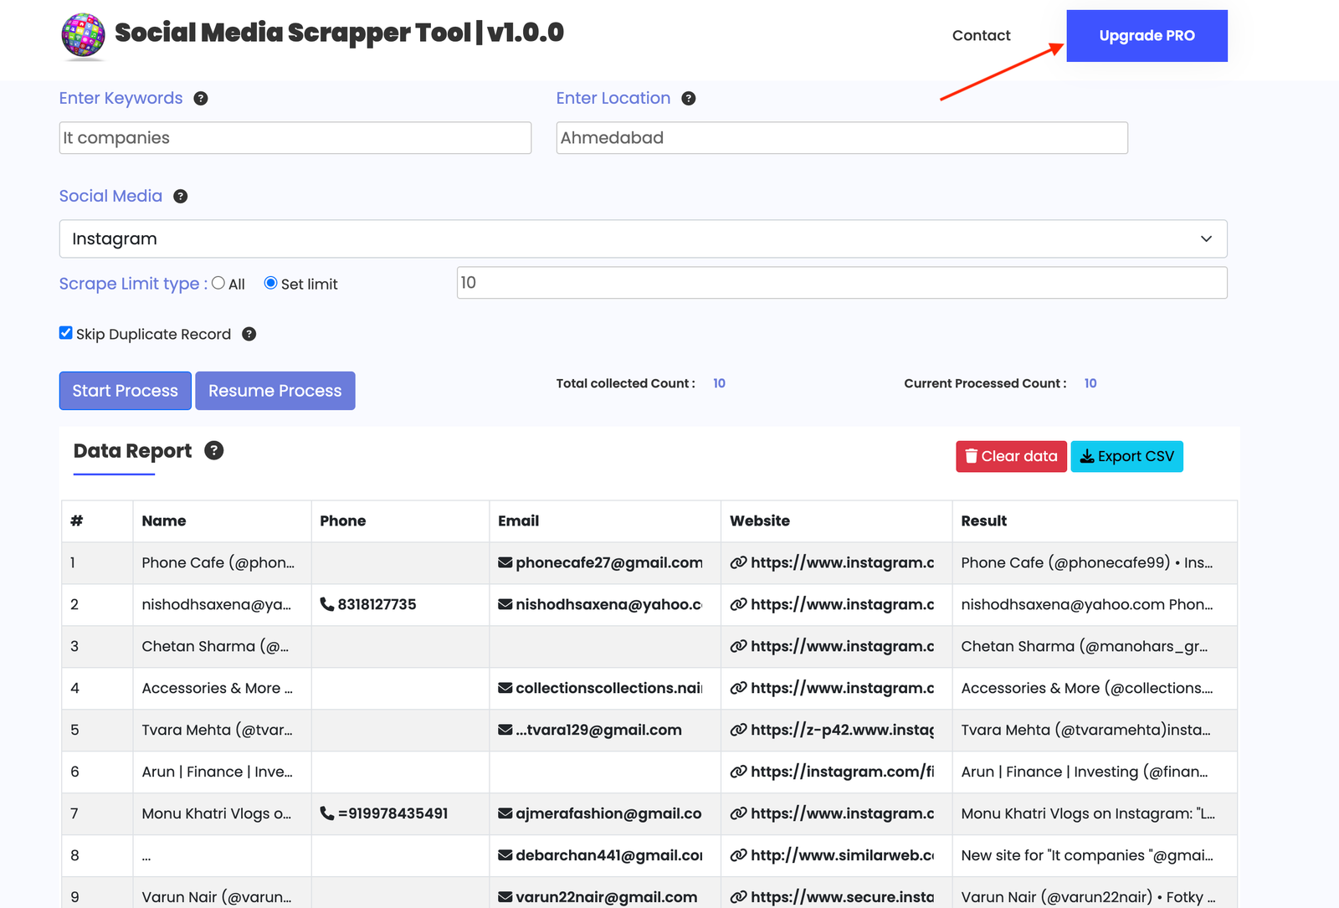The image size is (1339, 908).
Task: Focus the Enter Keywords input field
Action: 295,138
